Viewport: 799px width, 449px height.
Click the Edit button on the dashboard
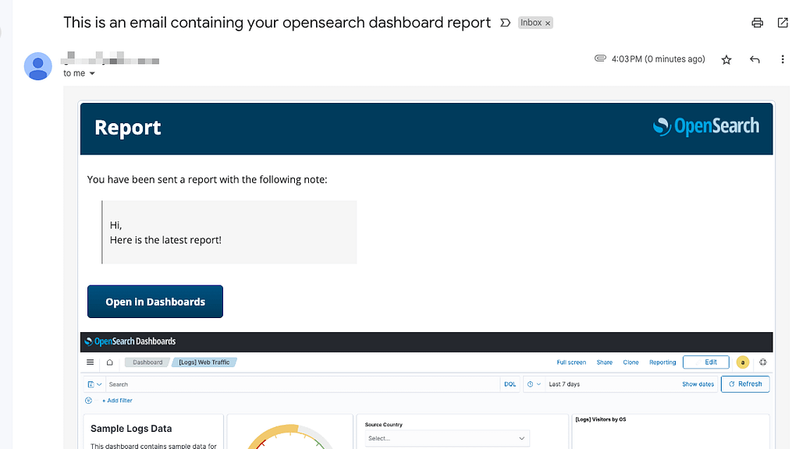(705, 362)
